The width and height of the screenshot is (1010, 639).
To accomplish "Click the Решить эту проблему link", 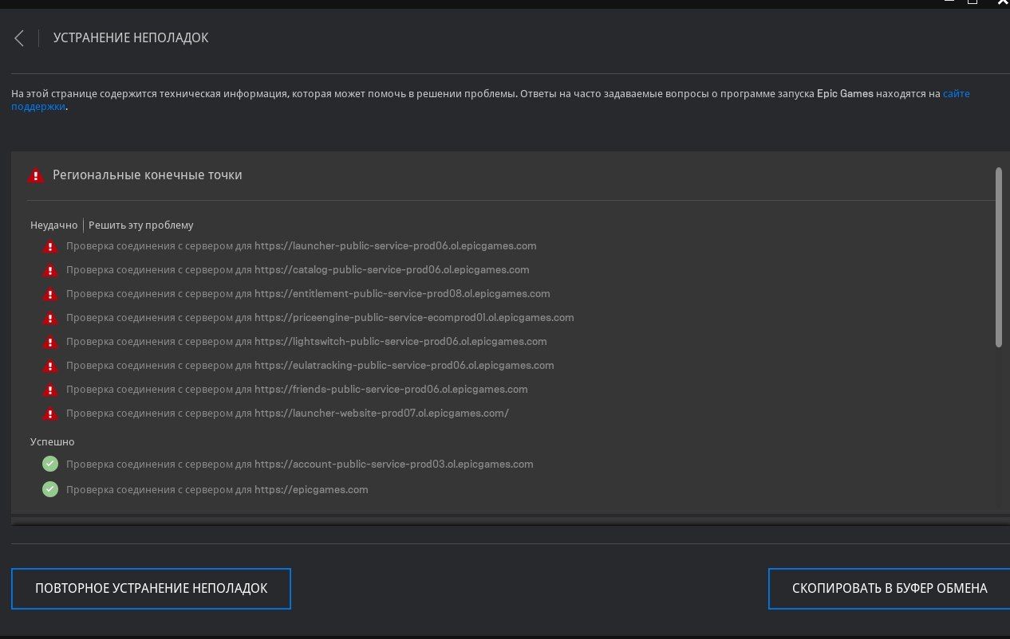I will [141, 225].
